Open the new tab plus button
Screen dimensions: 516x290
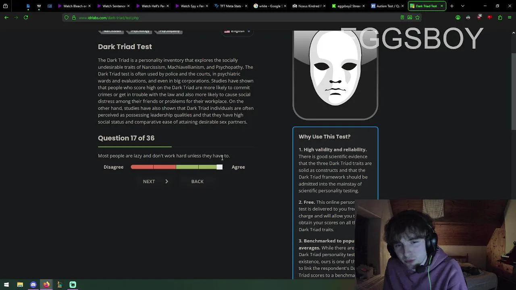(452, 6)
